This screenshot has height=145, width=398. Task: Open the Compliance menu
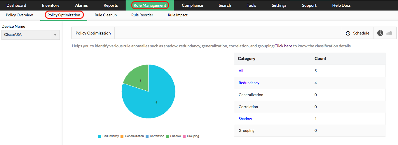pos(192,5)
